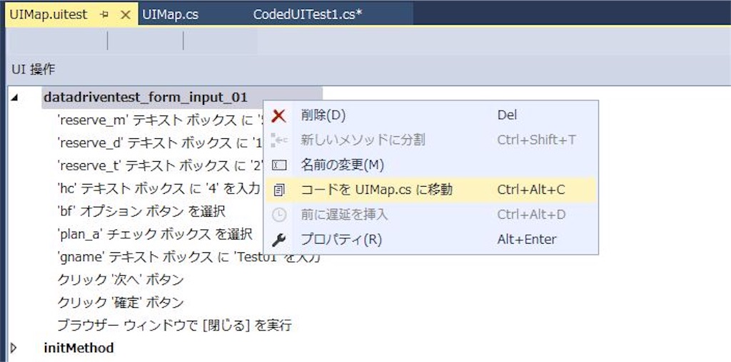731x362 pixels.
Task: Collapse the datadriventest_form_input_01 node
Action: point(15,98)
